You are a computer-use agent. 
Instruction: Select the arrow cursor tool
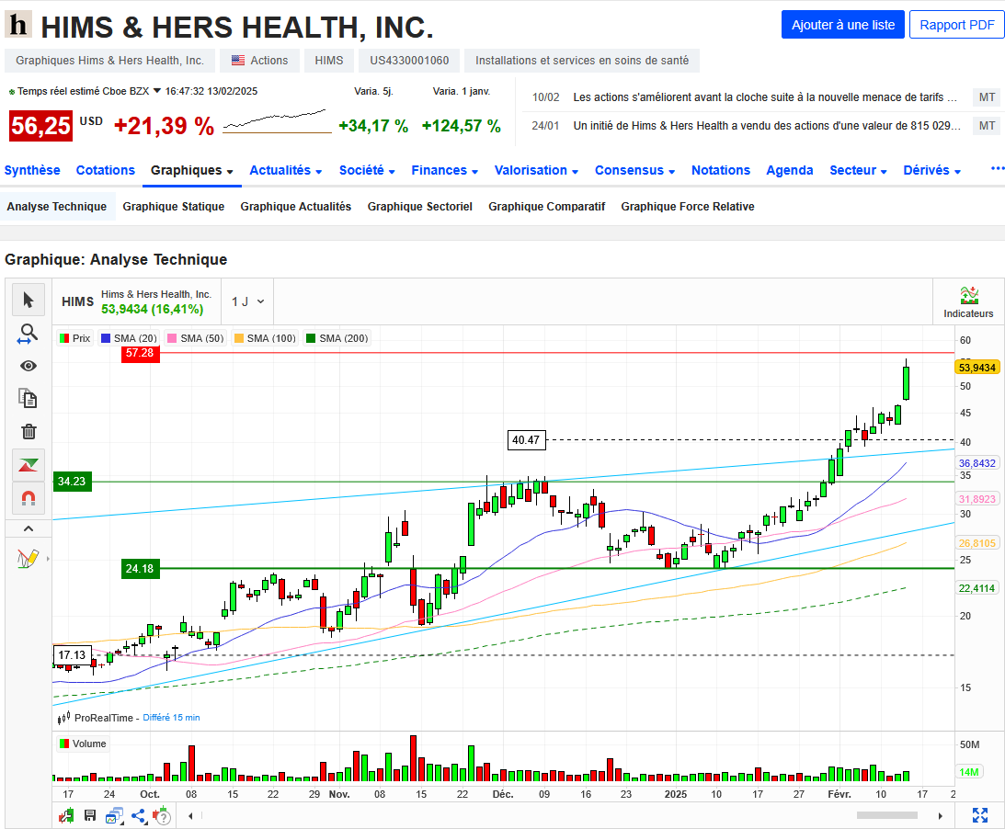click(x=29, y=300)
